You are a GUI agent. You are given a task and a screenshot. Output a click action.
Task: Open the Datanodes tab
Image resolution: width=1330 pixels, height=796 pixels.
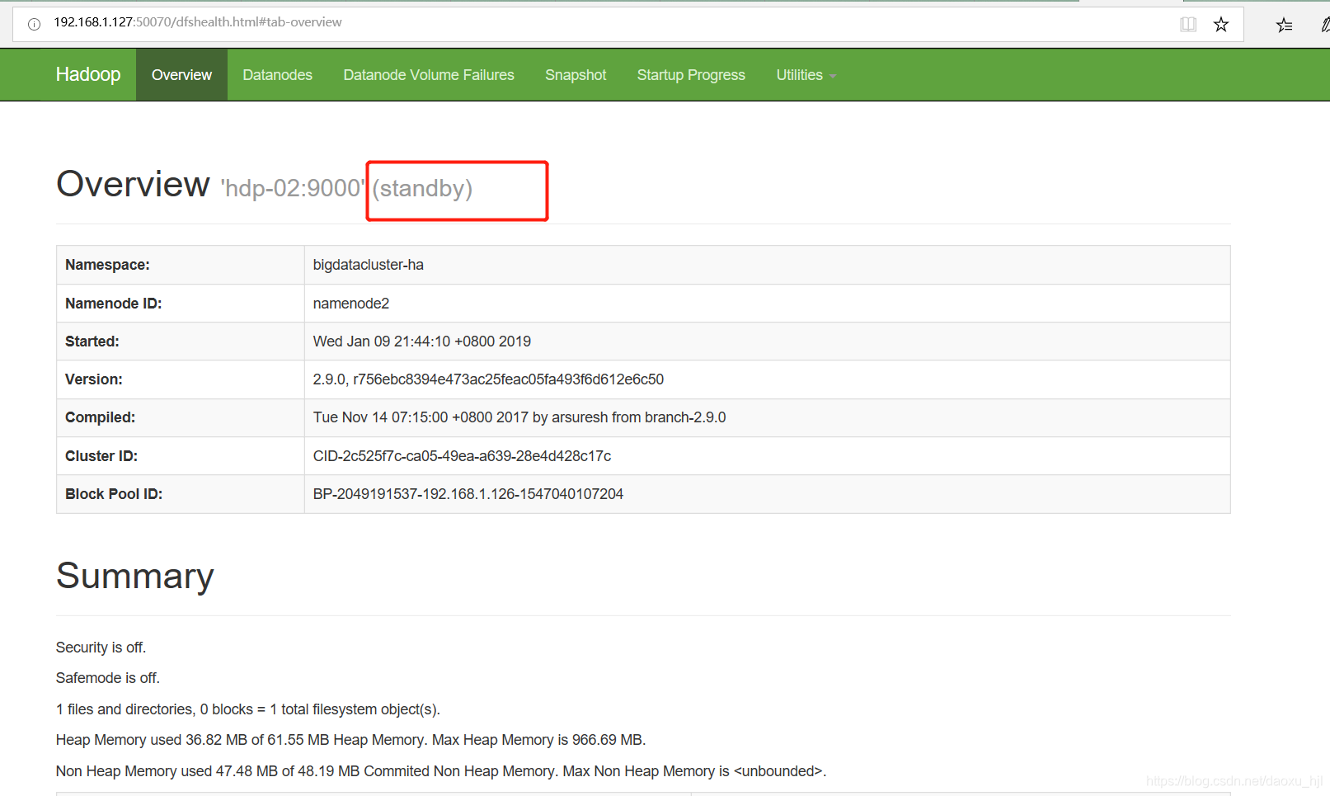coord(277,74)
